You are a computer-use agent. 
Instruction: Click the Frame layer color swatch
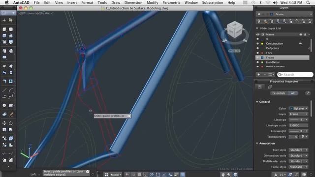click(262, 58)
